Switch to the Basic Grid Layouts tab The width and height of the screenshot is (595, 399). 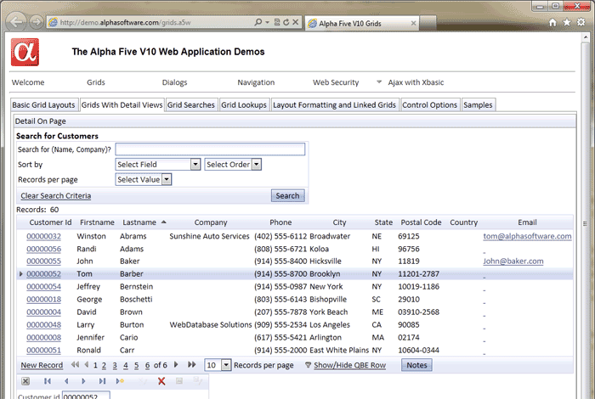tap(43, 105)
